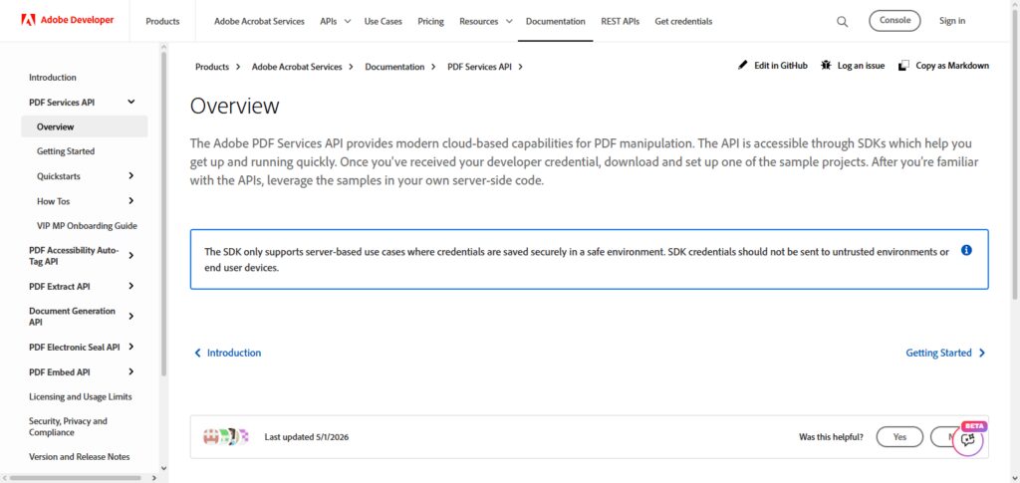The image size is (1020, 483).
Task: Open VIP MP Onboarding Guide in sidebar
Action: (x=88, y=226)
